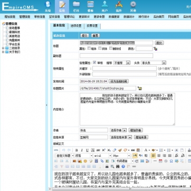
Task: Open the 数据统计 submenu item
Action: pos(129,17)
